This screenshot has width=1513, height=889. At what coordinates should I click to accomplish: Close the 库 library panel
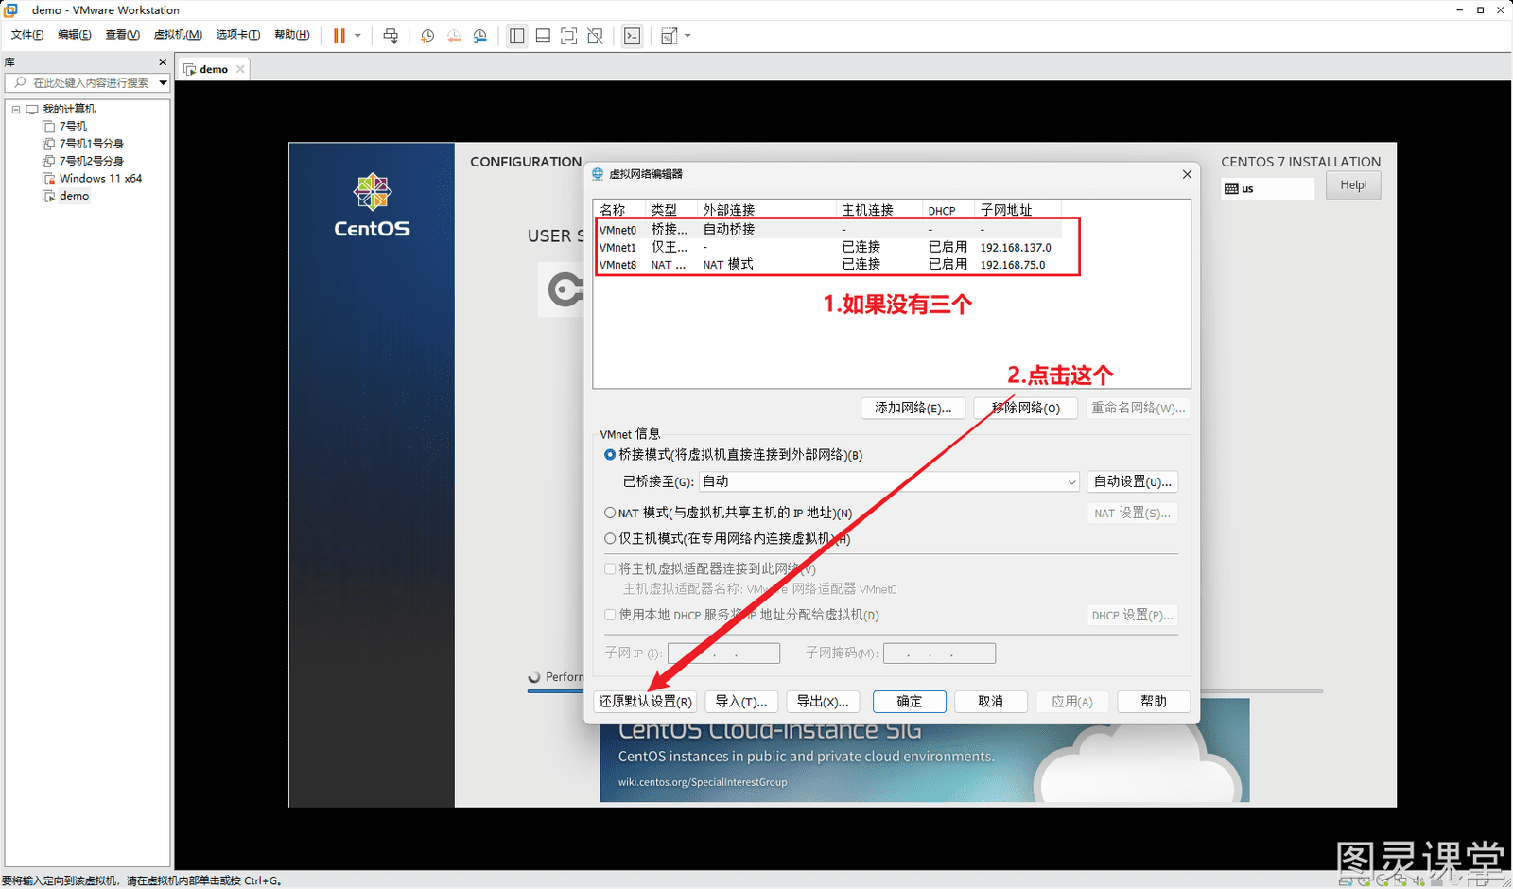[163, 62]
